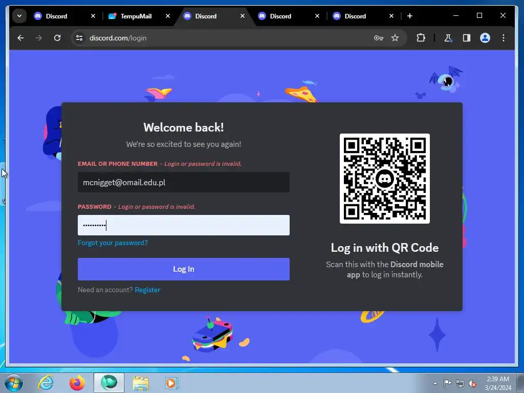Viewport: 524px width, 393px height.
Task: Open the Action Center flag icon
Action: point(447,383)
